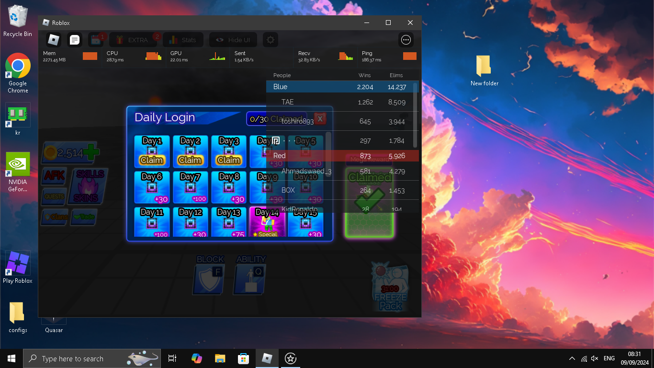Select the Red team row in leaderboard
The image size is (654, 368).
point(342,156)
